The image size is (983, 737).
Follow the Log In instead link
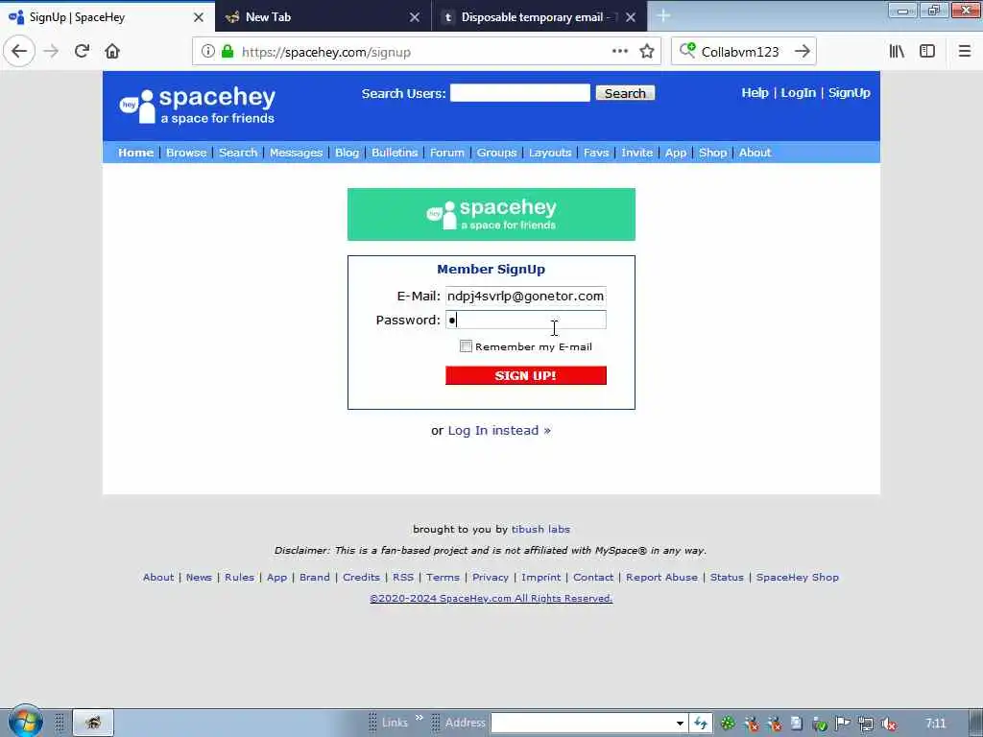click(x=499, y=431)
